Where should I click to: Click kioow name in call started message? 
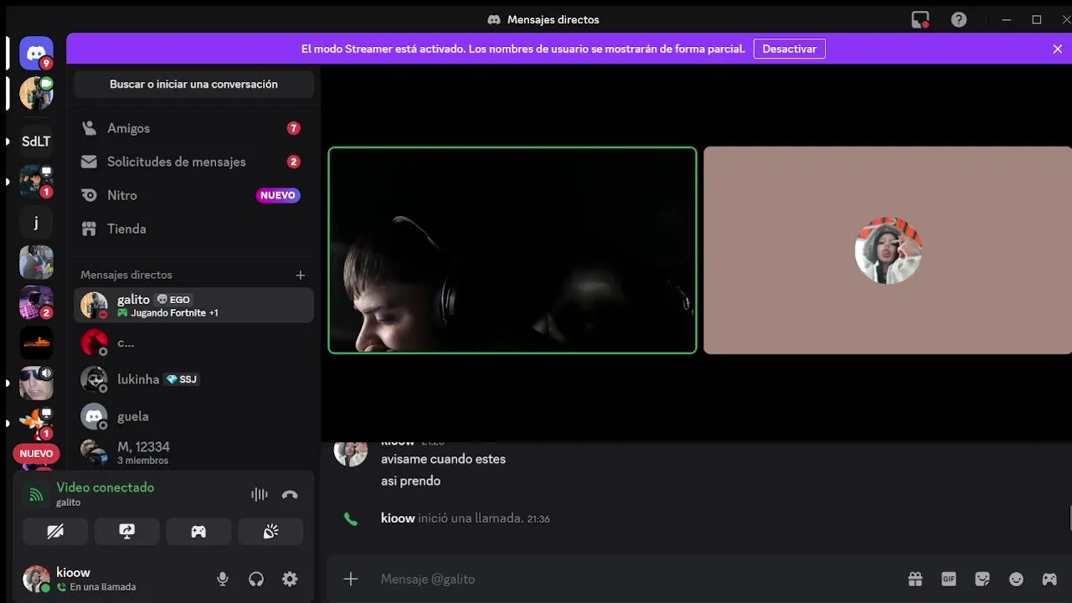click(398, 518)
